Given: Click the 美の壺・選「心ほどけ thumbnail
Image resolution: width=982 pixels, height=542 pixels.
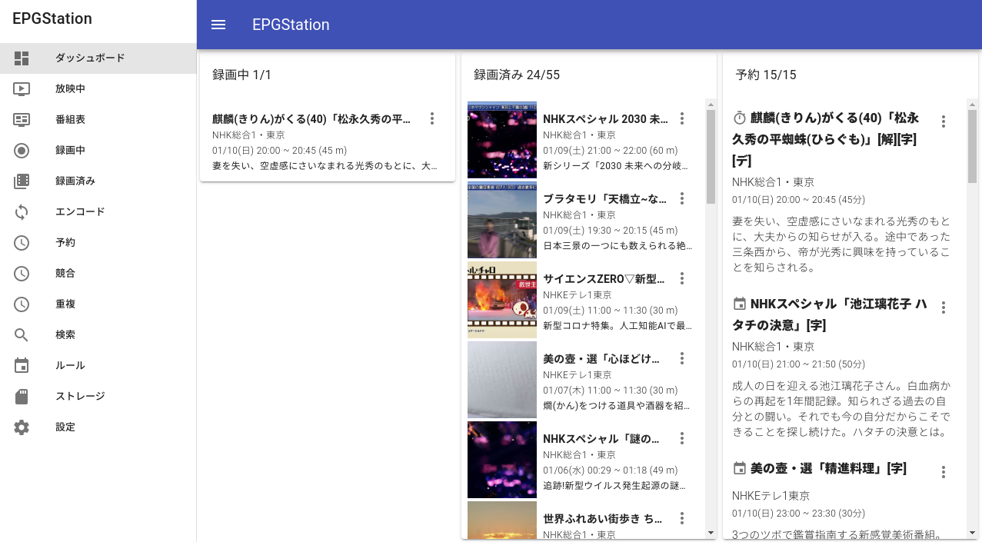Looking at the screenshot, I should click(x=502, y=380).
